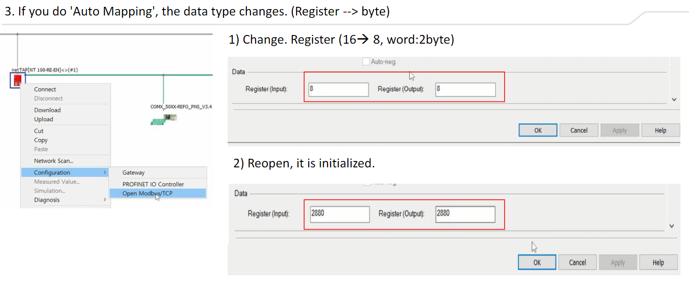Toggle the Auto-neg. checkbox
Screen dimensions: 689x287
pyautogui.click(x=366, y=62)
